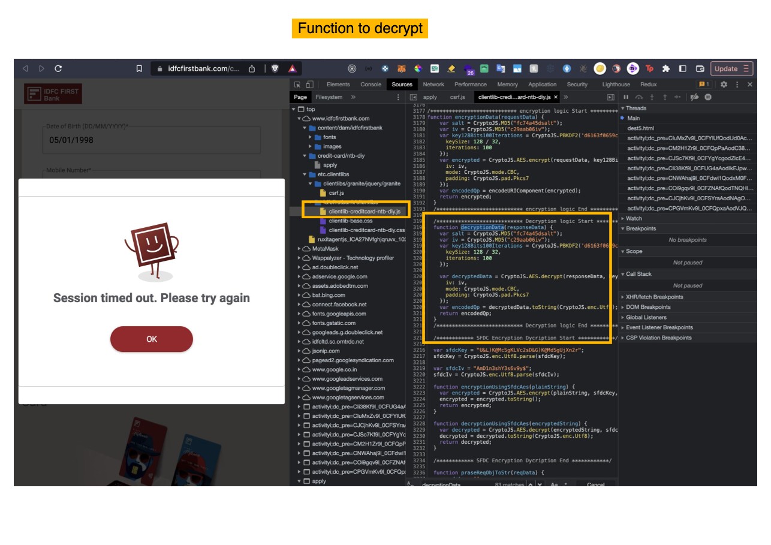Expand the DOM Breakpoints section
This screenshot has width=771, height=545.
point(687,307)
